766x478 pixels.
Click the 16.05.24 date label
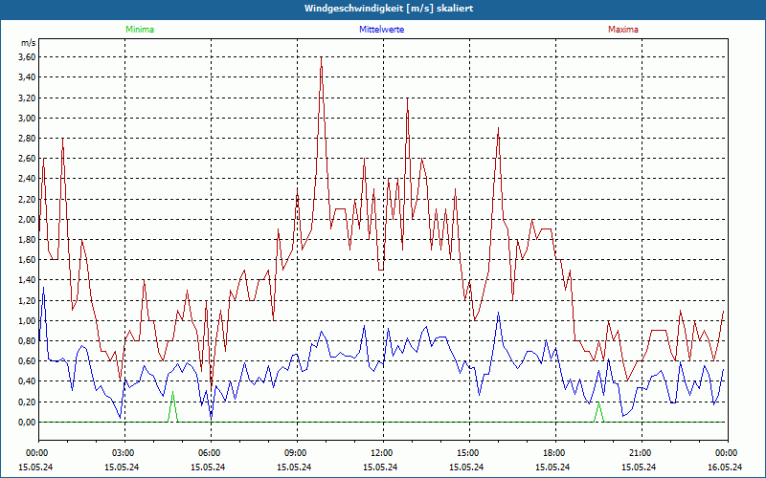(x=725, y=467)
